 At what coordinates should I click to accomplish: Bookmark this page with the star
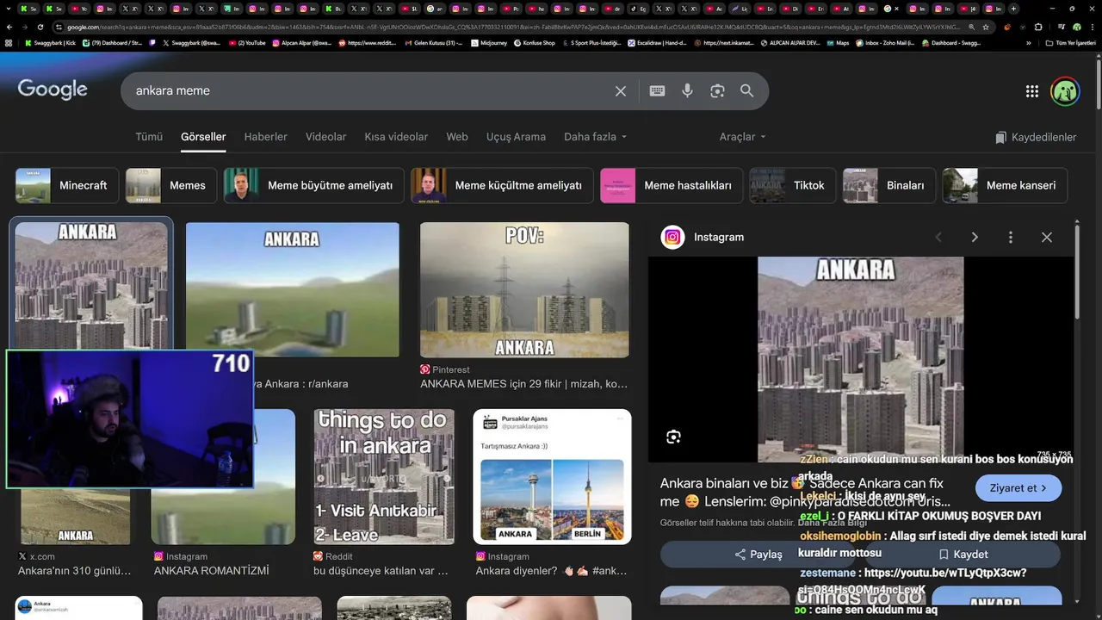(987, 27)
